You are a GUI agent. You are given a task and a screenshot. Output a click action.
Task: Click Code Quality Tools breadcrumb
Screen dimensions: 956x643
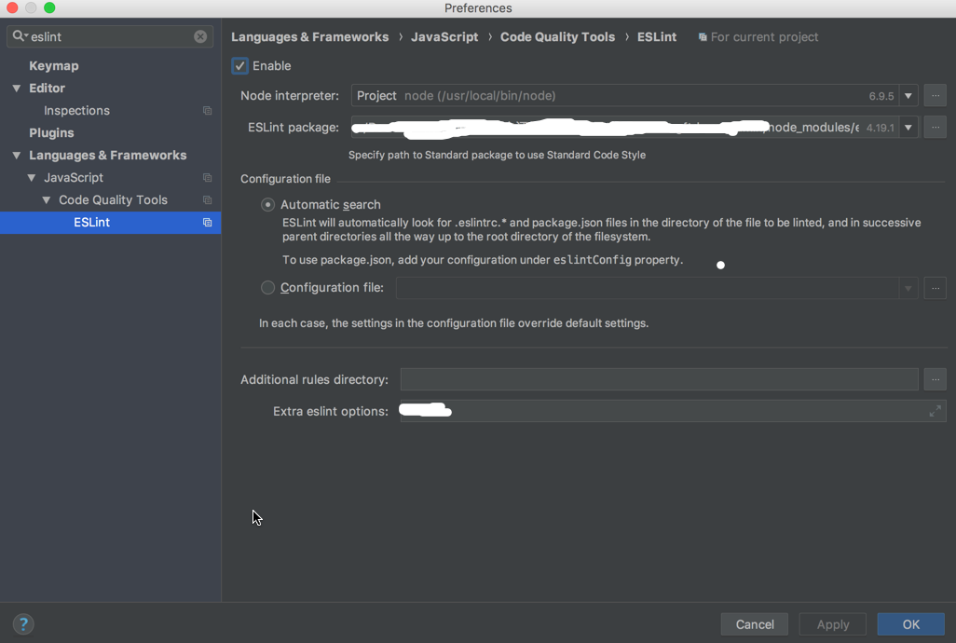coord(557,37)
